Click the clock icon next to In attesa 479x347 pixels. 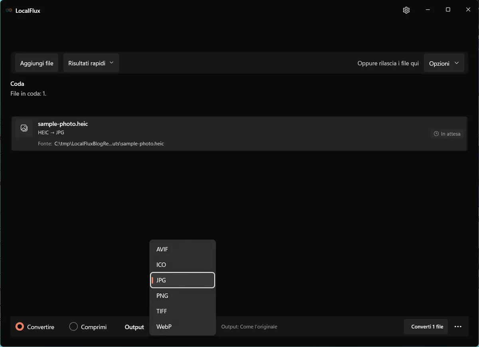(x=436, y=134)
